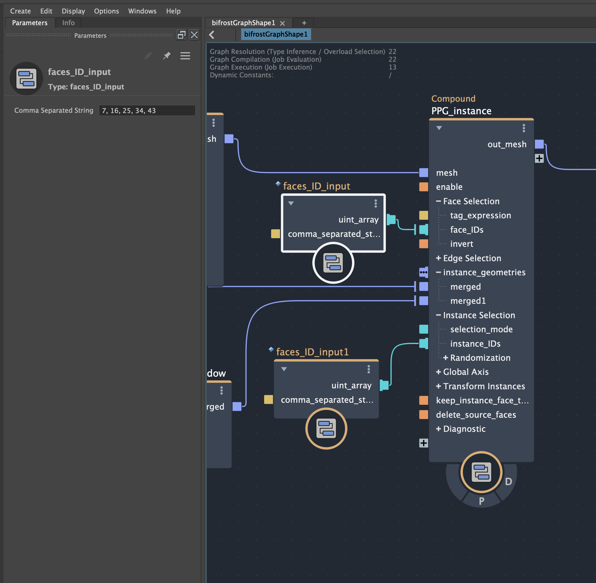Click the PPG_instance compound icon badge

[481, 472]
